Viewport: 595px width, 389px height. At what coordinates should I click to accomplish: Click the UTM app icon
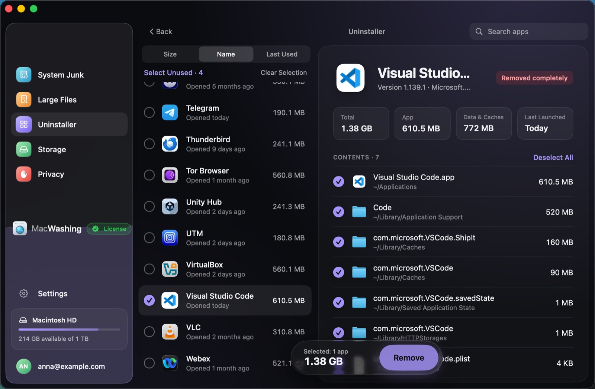coord(170,238)
